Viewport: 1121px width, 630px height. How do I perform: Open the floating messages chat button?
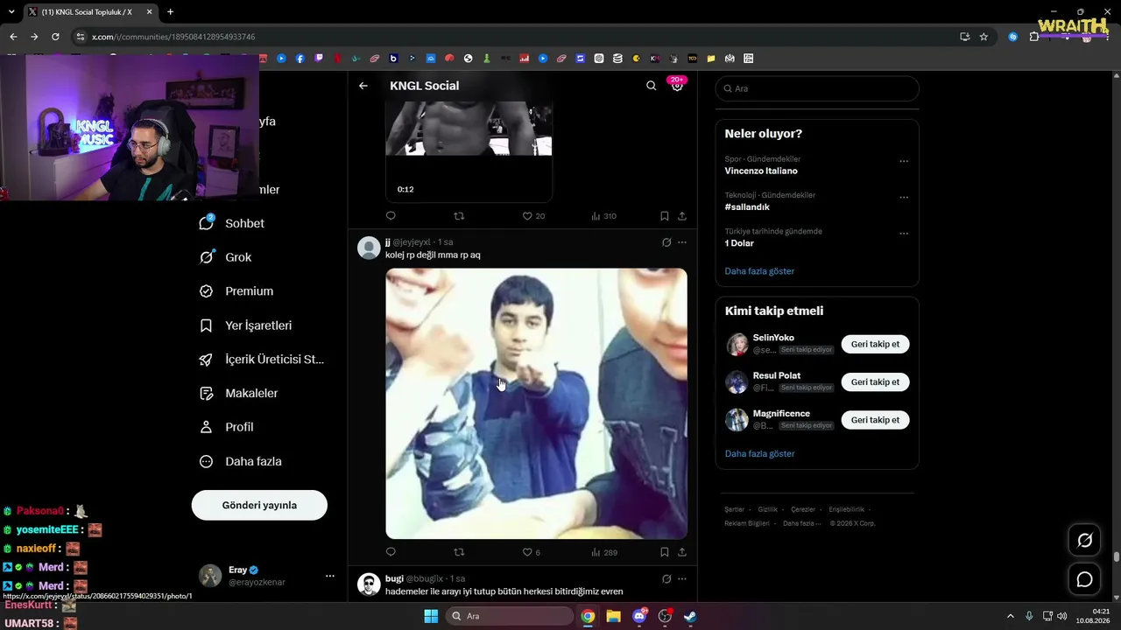pos(1084,579)
